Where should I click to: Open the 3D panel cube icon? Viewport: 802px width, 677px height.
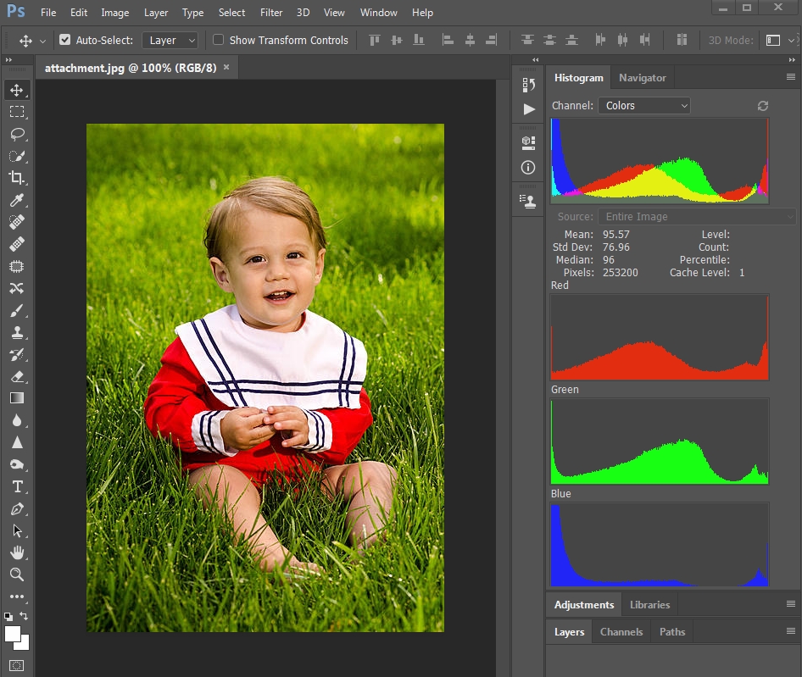click(528, 143)
